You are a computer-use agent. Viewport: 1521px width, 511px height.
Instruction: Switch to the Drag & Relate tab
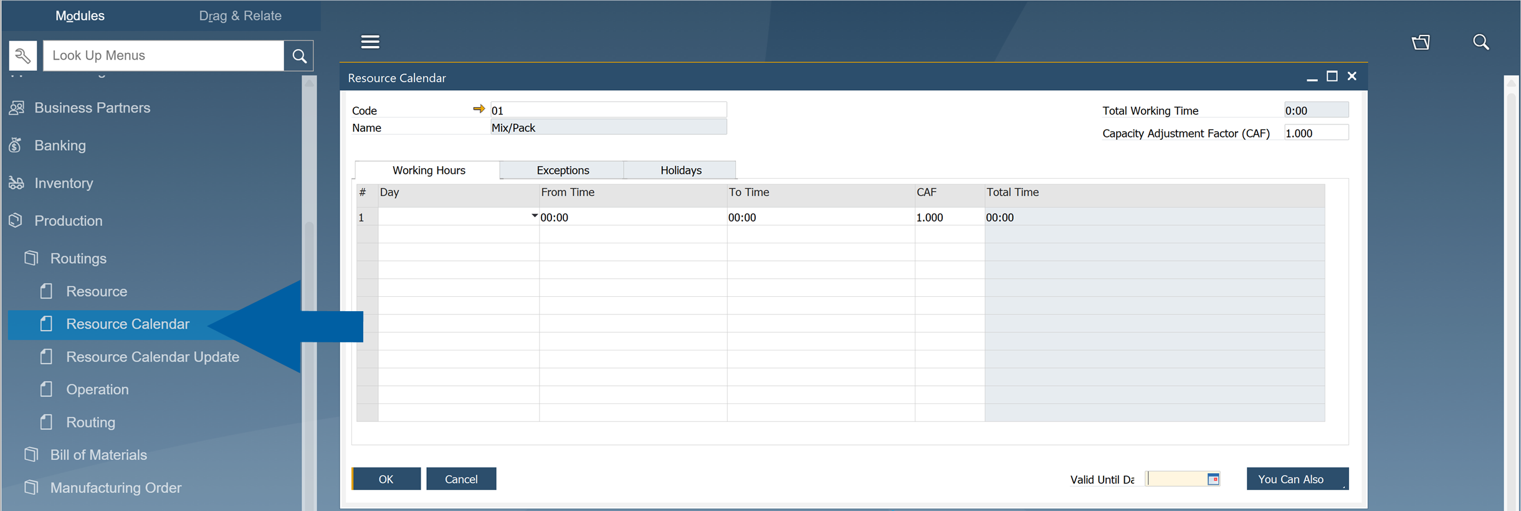[240, 16]
